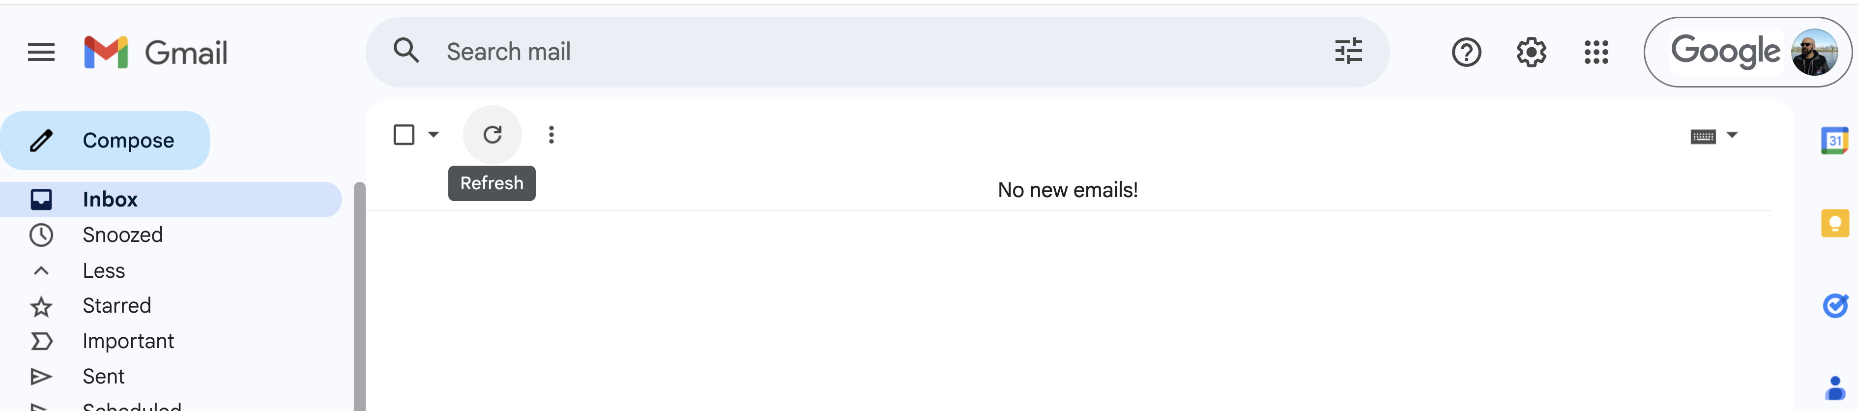This screenshot has height=411, width=1858.
Task: Click the Compose button
Action: point(105,141)
